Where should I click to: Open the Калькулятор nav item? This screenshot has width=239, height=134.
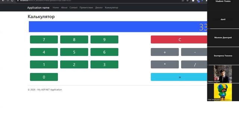(x=111, y=7)
